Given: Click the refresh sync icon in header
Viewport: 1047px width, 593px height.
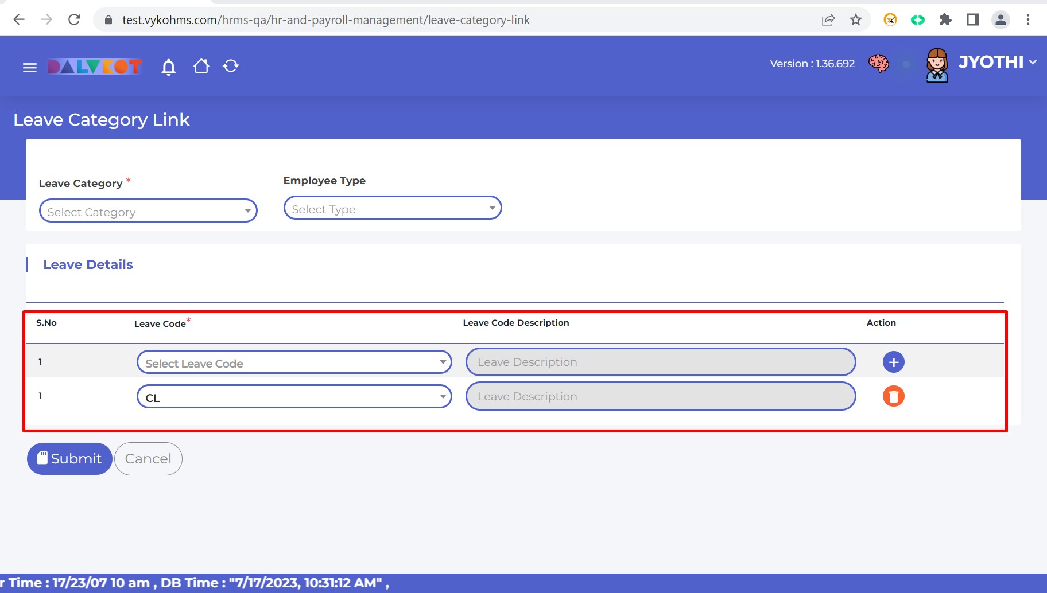Looking at the screenshot, I should [231, 67].
